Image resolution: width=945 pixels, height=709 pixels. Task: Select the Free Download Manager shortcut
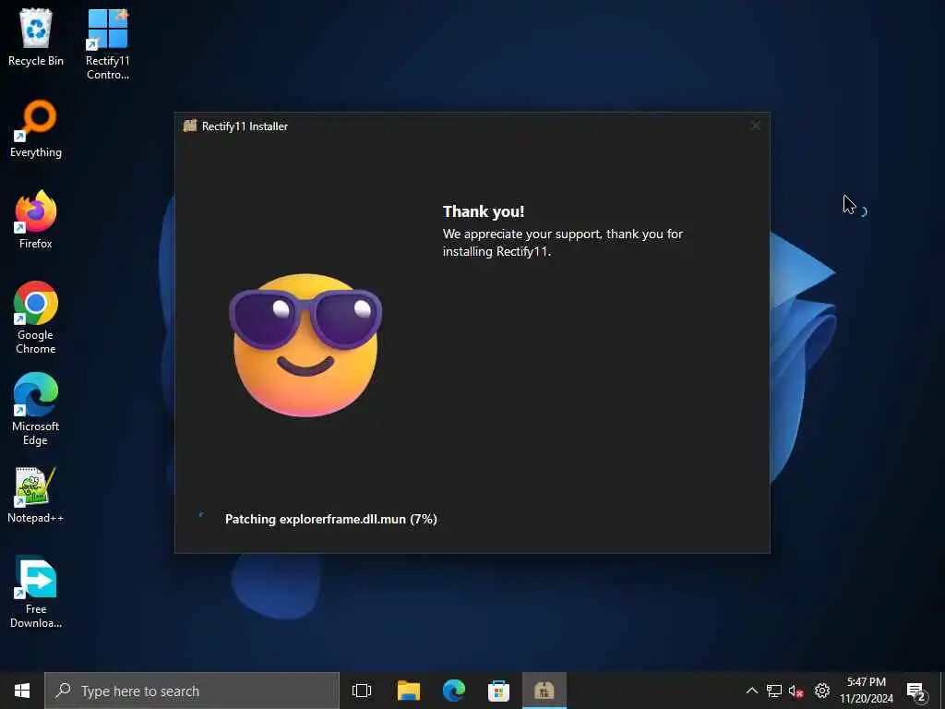pos(36,593)
